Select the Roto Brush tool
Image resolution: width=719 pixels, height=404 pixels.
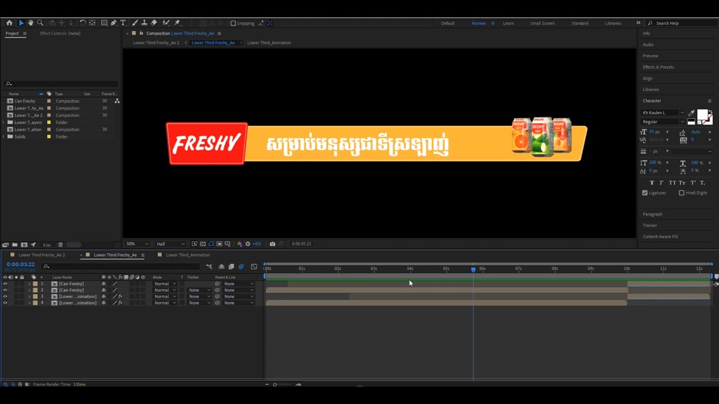[166, 23]
